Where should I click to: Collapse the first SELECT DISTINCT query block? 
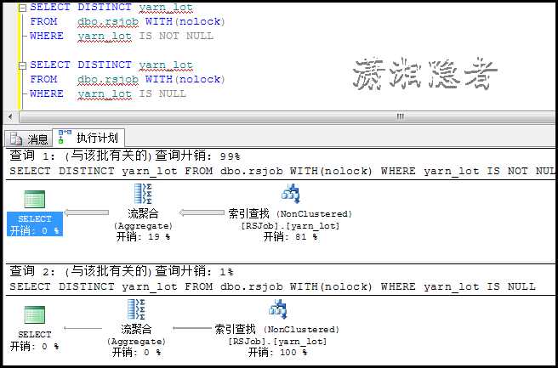click(22, 8)
